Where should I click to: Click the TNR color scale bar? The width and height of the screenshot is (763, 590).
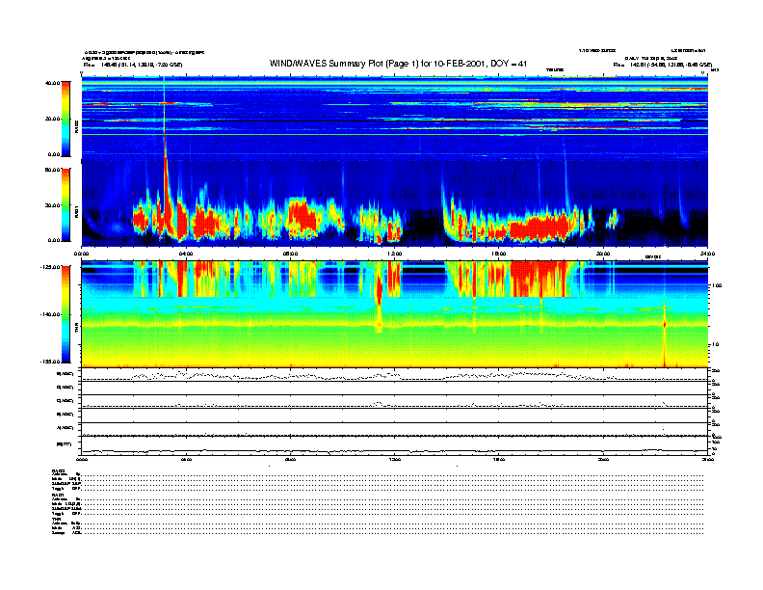click(66, 314)
